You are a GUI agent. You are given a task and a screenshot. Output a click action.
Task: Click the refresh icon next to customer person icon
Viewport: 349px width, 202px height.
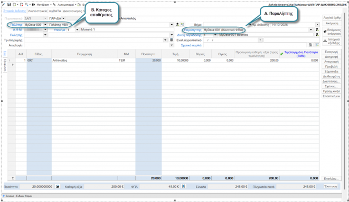point(183,24)
